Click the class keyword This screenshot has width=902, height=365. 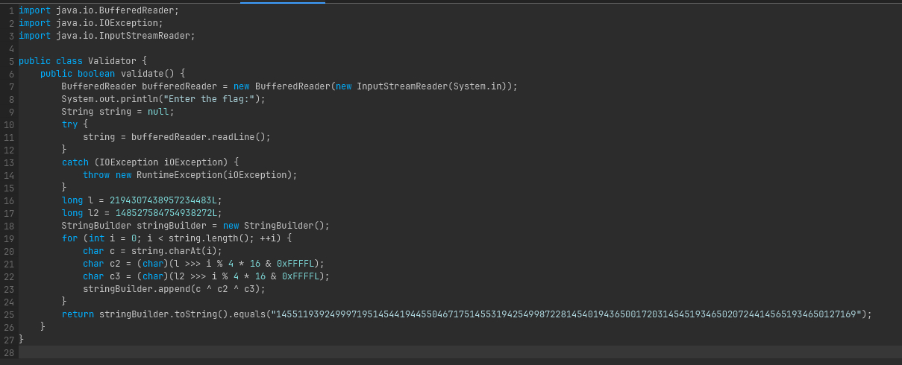[69, 61]
